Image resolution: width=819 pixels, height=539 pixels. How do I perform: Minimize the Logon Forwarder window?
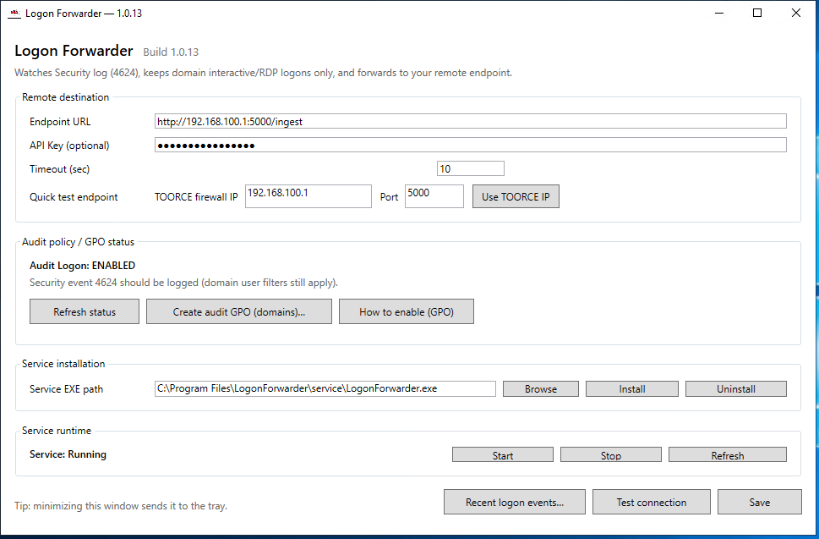(719, 13)
